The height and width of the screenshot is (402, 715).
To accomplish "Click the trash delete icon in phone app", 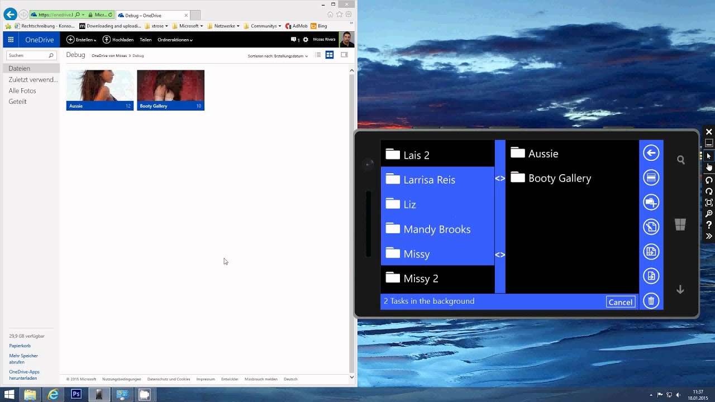I will 651,301.
